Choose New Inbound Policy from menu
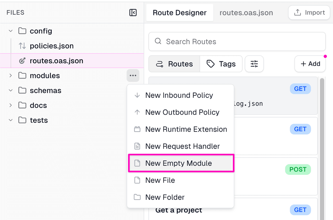333x220 pixels. tap(180, 95)
